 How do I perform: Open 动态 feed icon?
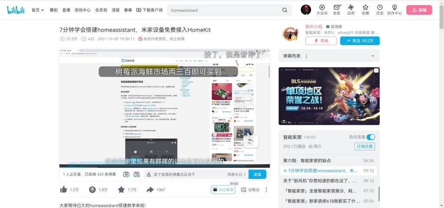351,10
